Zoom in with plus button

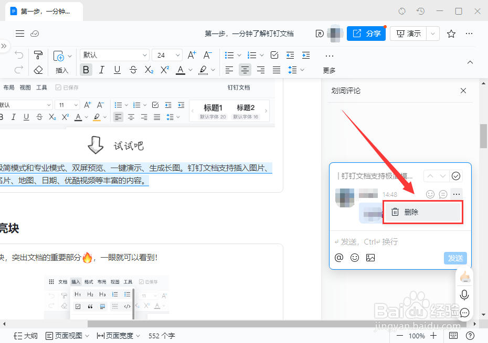pos(433,336)
